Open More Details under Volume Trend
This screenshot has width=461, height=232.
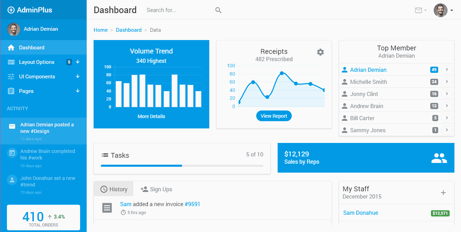[151, 116]
